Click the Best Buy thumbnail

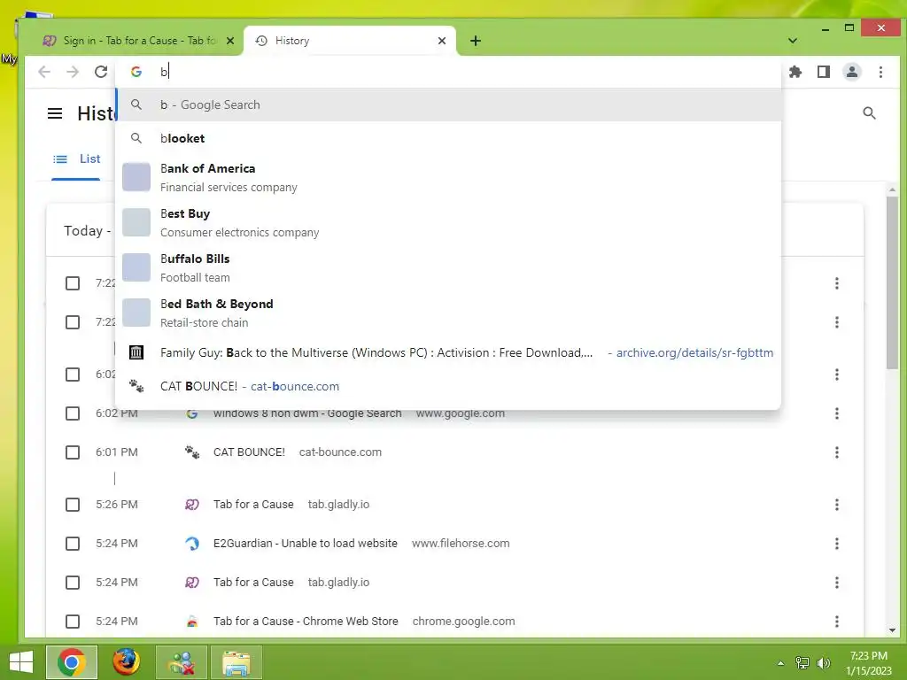[136, 222]
